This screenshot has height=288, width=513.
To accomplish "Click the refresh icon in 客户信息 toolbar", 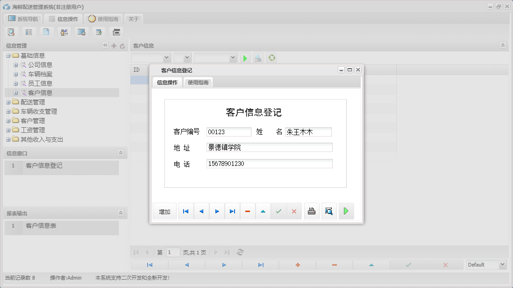I will (271, 58).
